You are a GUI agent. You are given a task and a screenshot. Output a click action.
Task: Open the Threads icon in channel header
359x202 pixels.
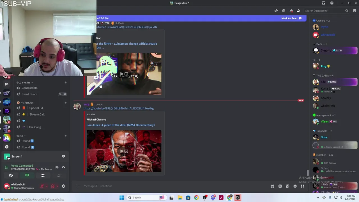276,11
